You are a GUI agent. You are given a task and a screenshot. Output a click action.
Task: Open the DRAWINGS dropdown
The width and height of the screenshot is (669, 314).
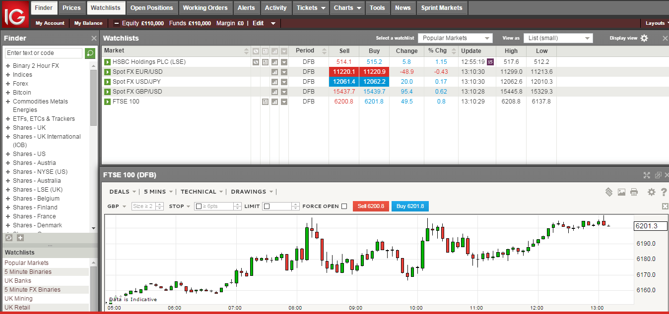(252, 192)
